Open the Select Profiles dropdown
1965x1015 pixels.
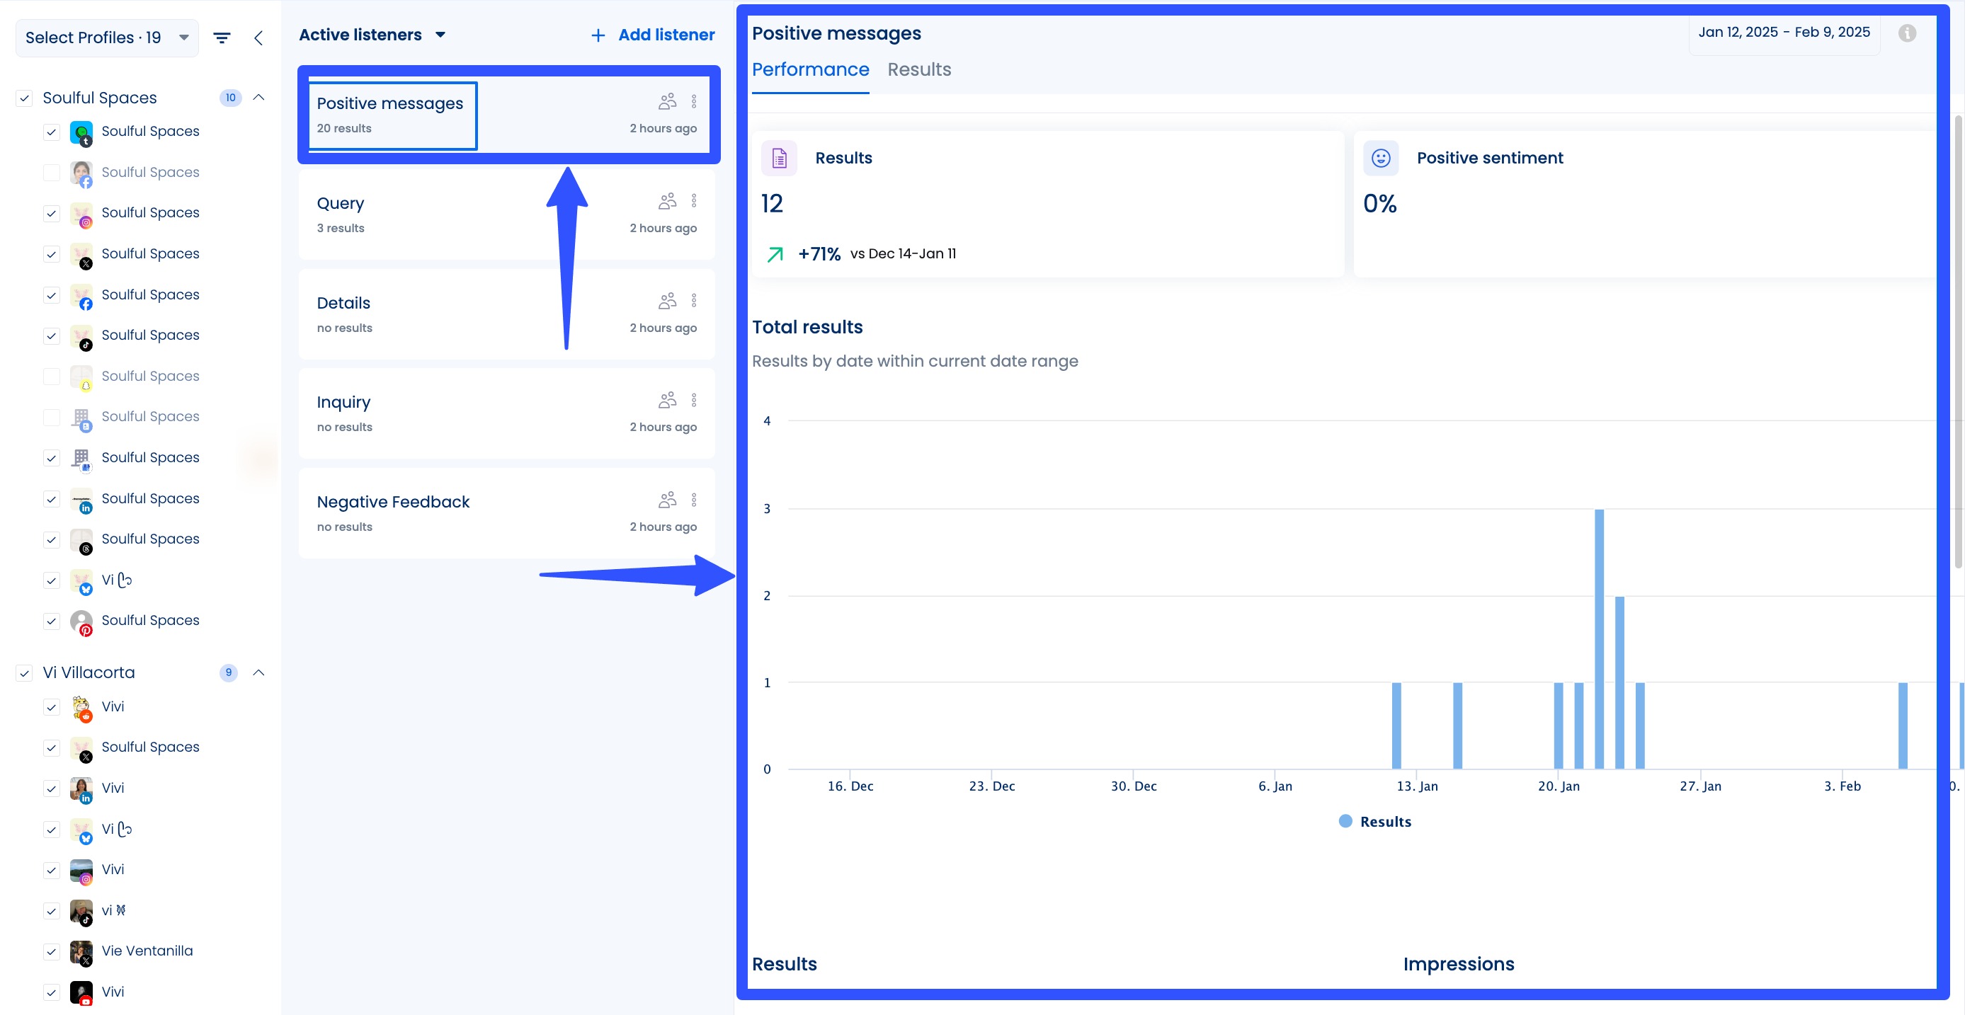[107, 38]
